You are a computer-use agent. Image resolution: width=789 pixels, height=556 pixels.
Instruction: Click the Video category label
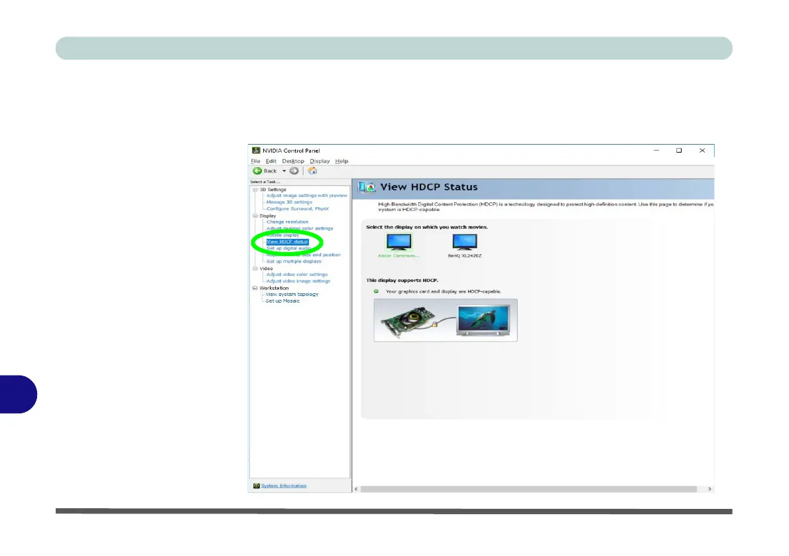(x=266, y=269)
